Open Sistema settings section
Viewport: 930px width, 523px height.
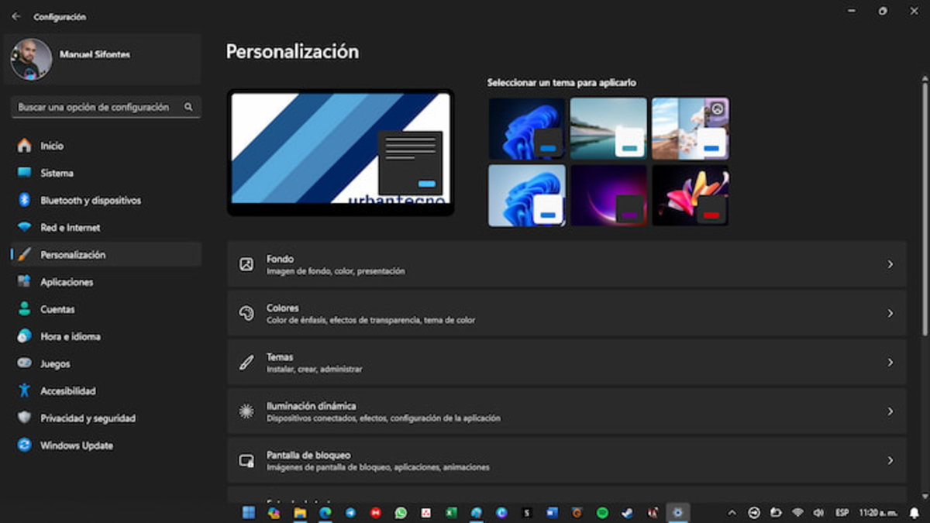106,173
